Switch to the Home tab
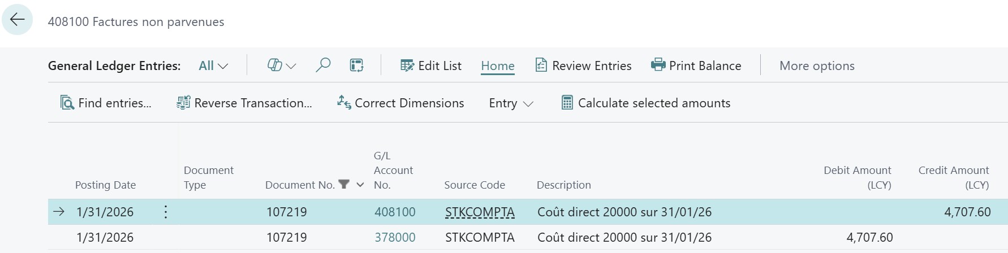This screenshot has height=253, width=1008. [497, 66]
